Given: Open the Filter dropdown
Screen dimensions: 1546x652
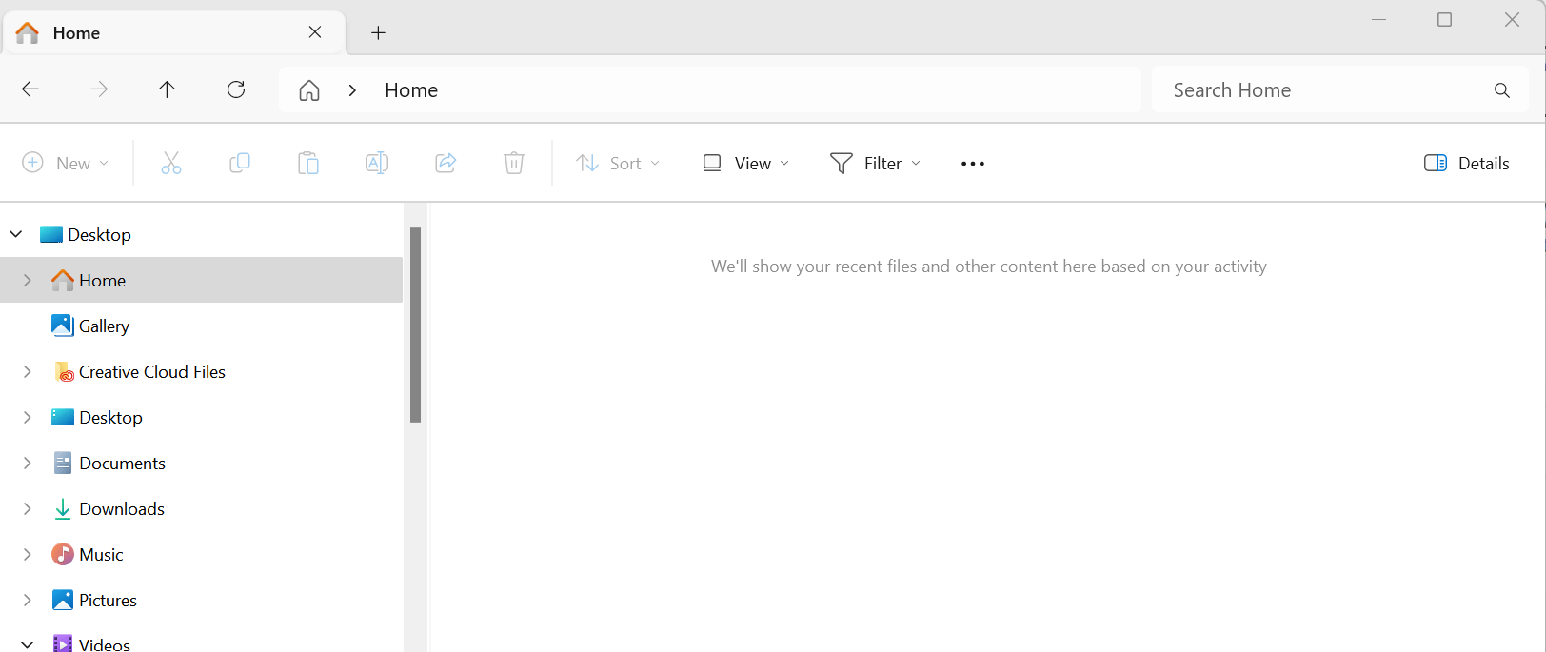Looking at the screenshot, I should tap(876, 164).
